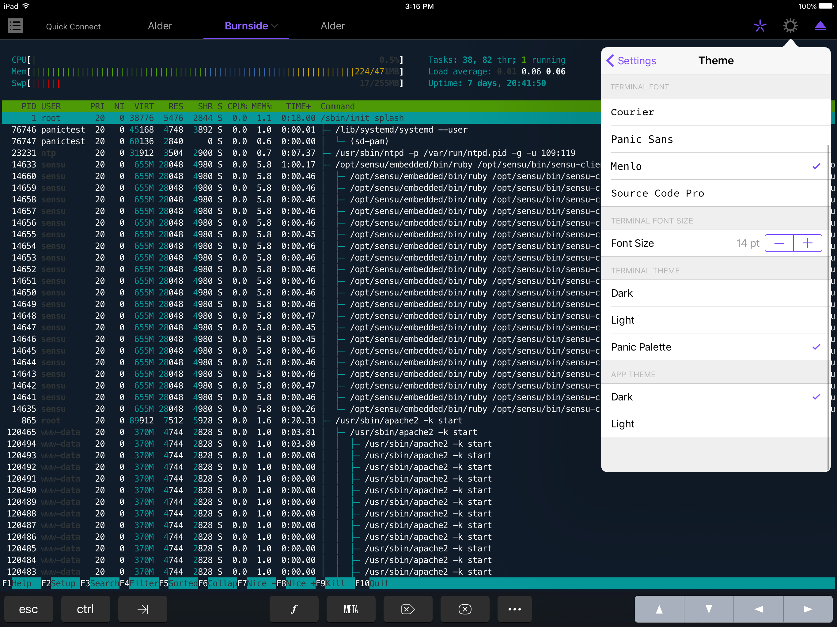This screenshot has width=837, height=627.
Task: Open the server list sidebar icon
Action: point(15,26)
